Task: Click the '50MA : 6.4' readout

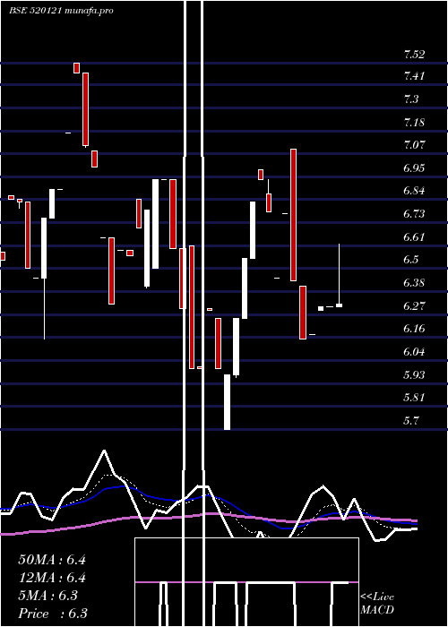Action: coord(52,560)
